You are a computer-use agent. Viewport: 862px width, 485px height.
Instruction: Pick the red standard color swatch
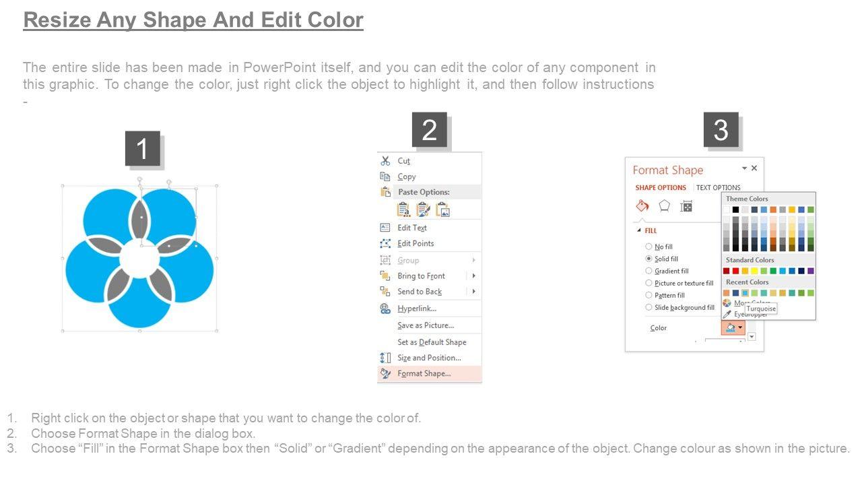[x=736, y=271]
